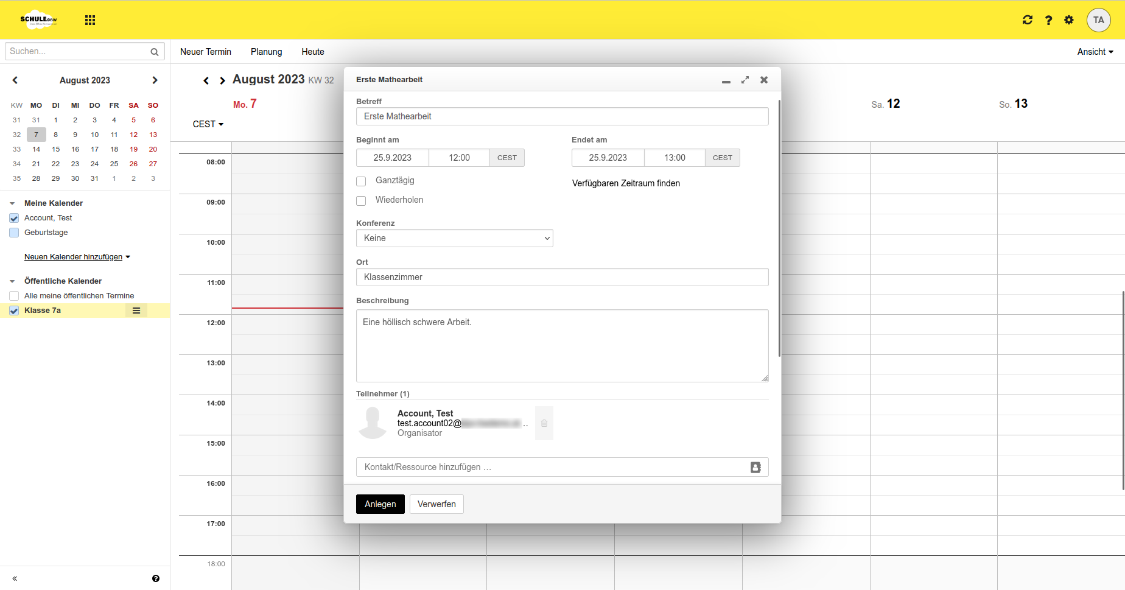The width and height of the screenshot is (1125, 590).
Task: Enable the Ganztägig checkbox
Action: pyautogui.click(x=361, y=181)
